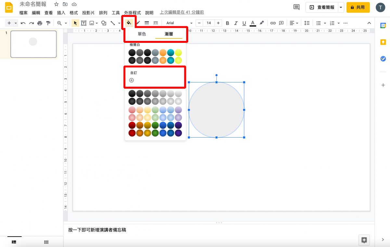Show more toolbar options ellipsis
The width and height of the screenshot is (390, 247).
pyautogui.click(x=345, y=23)
